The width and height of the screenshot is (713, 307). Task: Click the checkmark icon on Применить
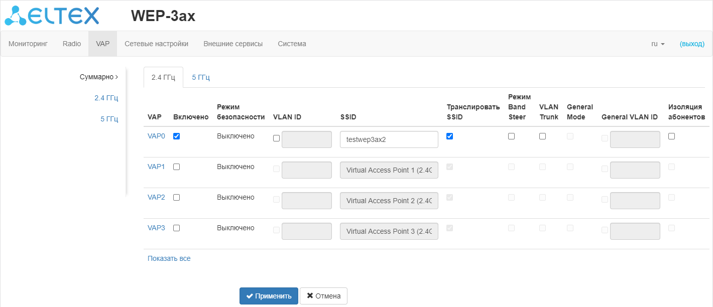point(249,296)
